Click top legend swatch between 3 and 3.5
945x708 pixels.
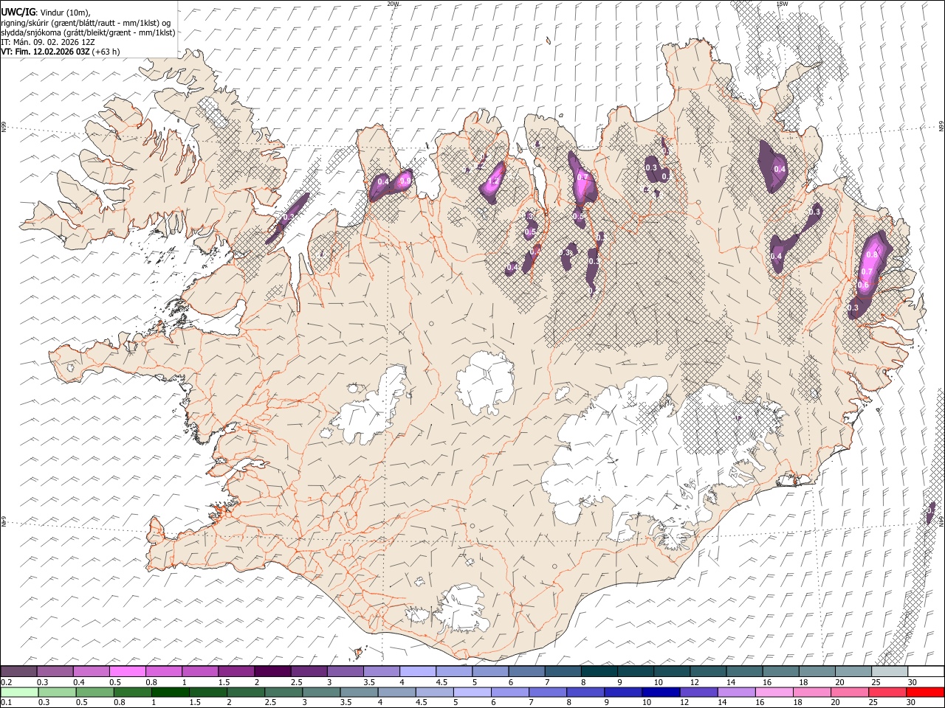pyautogui.click(x=345, y=671)
